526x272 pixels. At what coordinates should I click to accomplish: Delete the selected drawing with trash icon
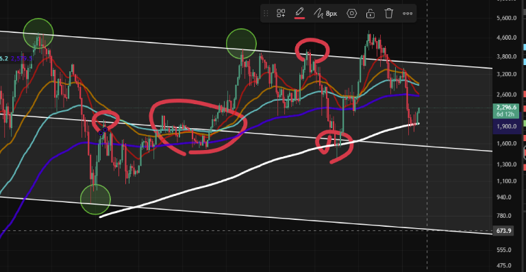tap(388, 14)
